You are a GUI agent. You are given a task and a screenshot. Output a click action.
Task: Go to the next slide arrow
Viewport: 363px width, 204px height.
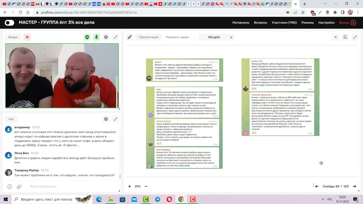354,186
